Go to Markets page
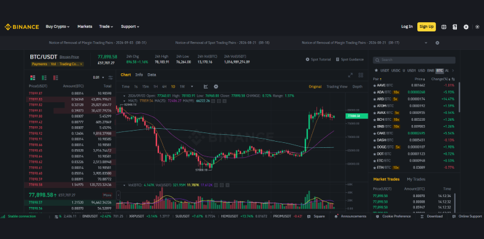This screenshot has width=484, height=239. pos(85,26)
